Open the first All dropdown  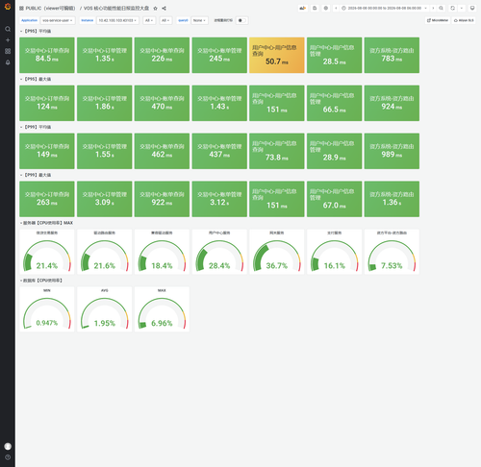(x=149, y=20)
